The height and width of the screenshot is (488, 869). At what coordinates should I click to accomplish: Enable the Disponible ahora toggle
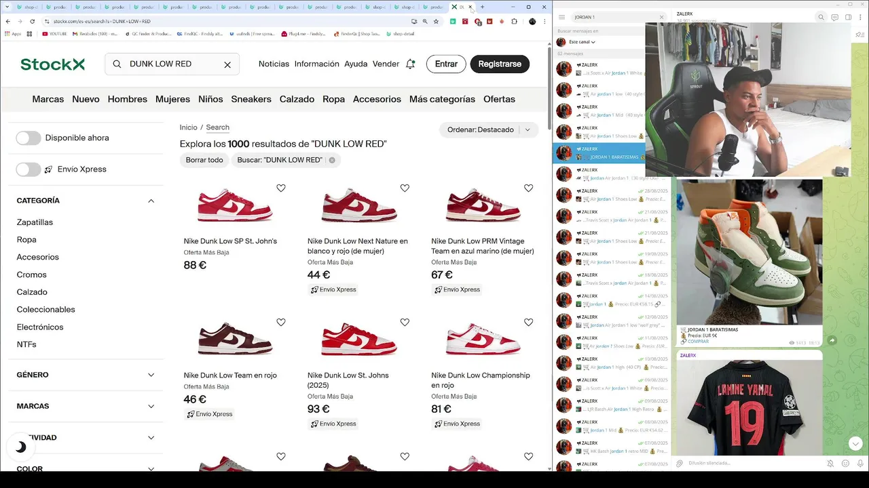[x=29, y=138]
